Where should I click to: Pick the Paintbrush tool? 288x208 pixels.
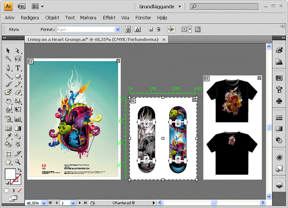8,84
